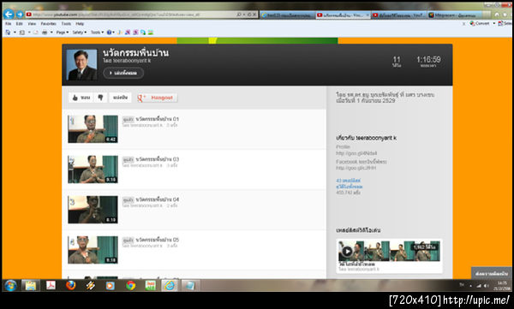Click the thumbs up like icon

coord(75,98)
